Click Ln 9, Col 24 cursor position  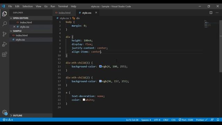pyautogui.click(x=132, y=120)
